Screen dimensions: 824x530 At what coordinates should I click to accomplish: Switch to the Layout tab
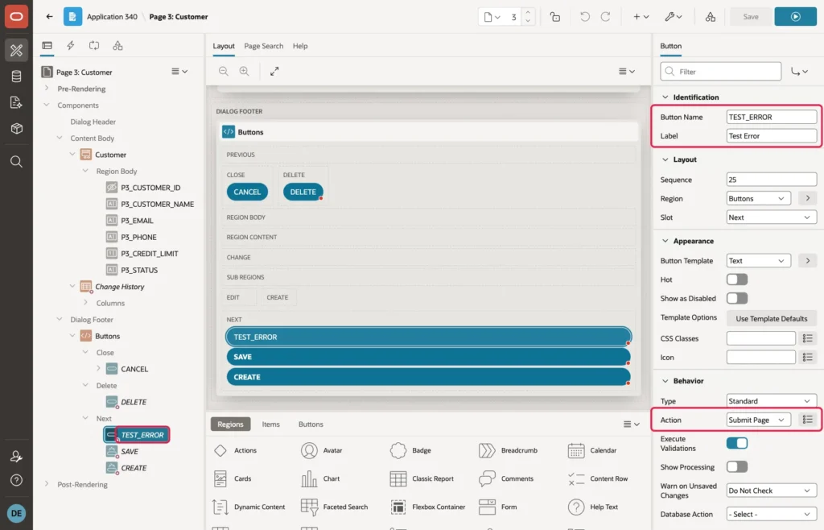tap(224, 46)
